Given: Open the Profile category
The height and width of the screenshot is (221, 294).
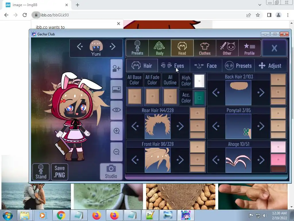Looking at the screenshot, I should 249,48.
